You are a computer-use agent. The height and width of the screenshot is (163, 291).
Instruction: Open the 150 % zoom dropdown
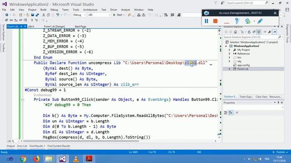18,141
